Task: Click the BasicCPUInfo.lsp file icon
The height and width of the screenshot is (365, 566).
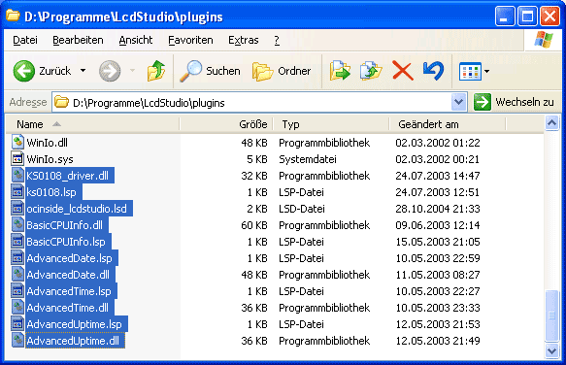Action: pos(17,242)
